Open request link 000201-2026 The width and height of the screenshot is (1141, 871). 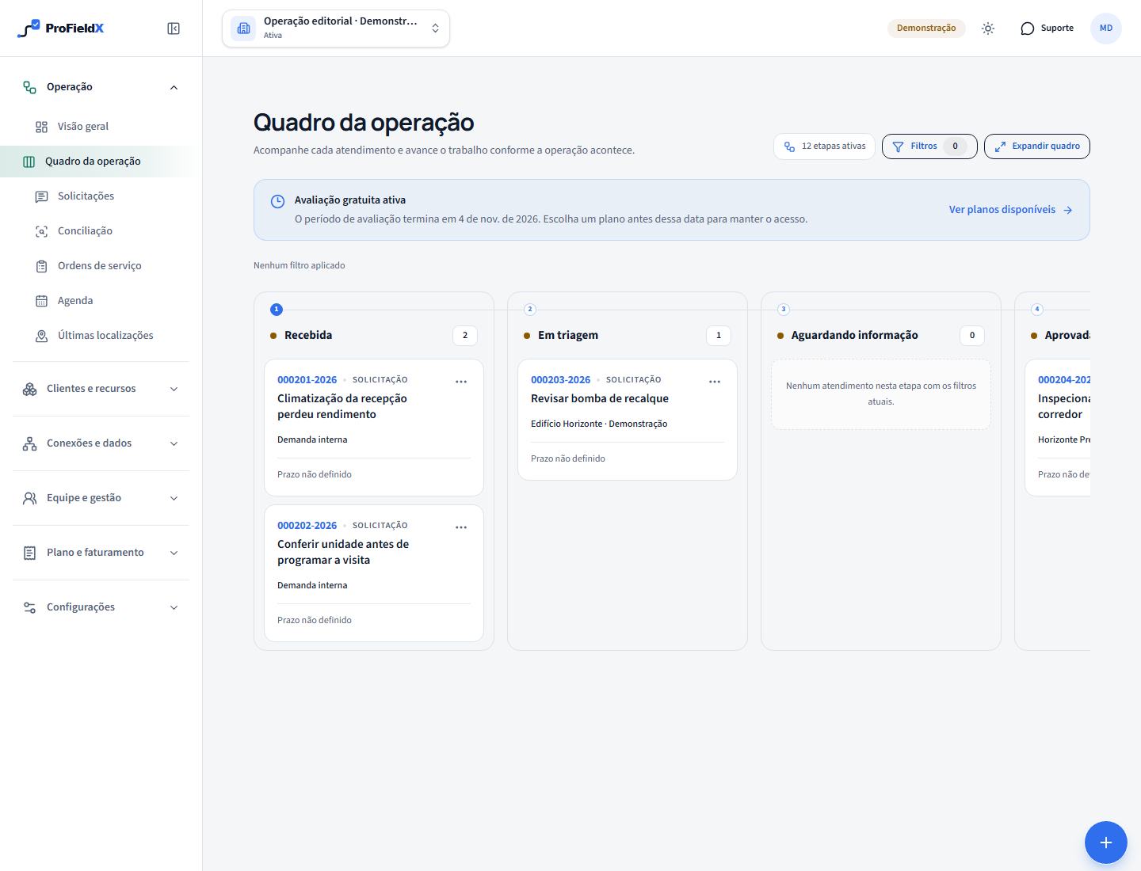pyautogui.click(x=307, y=380)
